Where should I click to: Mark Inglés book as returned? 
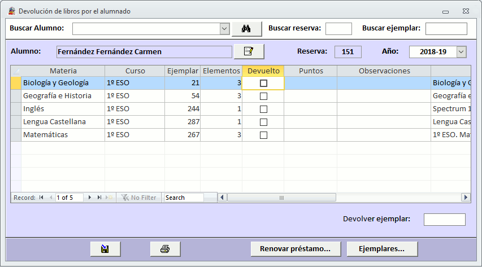coord(263,109)
